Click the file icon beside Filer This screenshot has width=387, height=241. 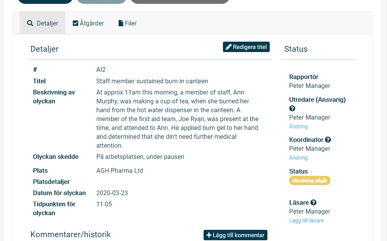[x=121, y=23]
